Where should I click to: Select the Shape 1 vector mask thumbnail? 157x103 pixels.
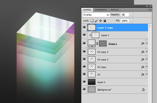(x=103, y=44)
